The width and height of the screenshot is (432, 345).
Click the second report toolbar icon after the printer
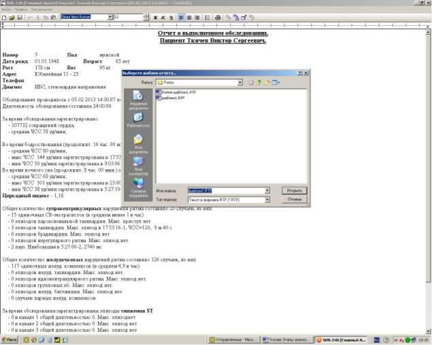(236, 18)
